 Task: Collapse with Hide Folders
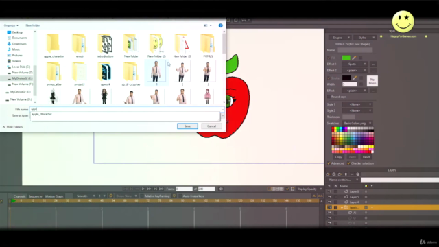12,127
